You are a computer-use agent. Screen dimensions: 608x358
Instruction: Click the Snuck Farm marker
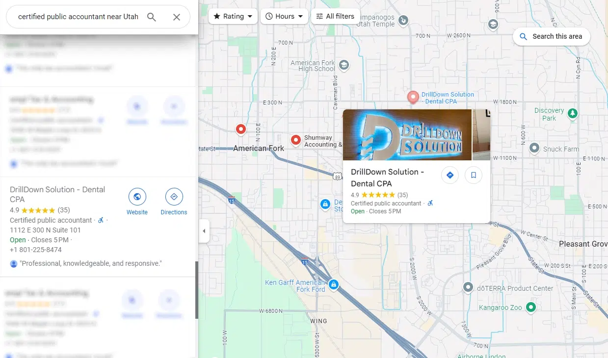click(x=534, y=149)
